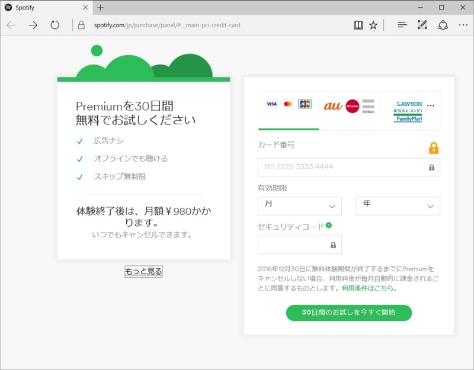Image resolution: width=474 pixels, height=370 pixels.
Task: Click the オフラインでも聴ける feature text
Action: (130, 158)
